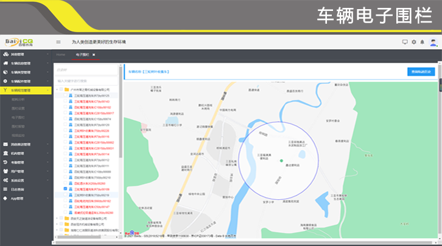Check the first vehicle R7by00125 checkbox
The image size is (442, 246).
[x=65, y=95]
